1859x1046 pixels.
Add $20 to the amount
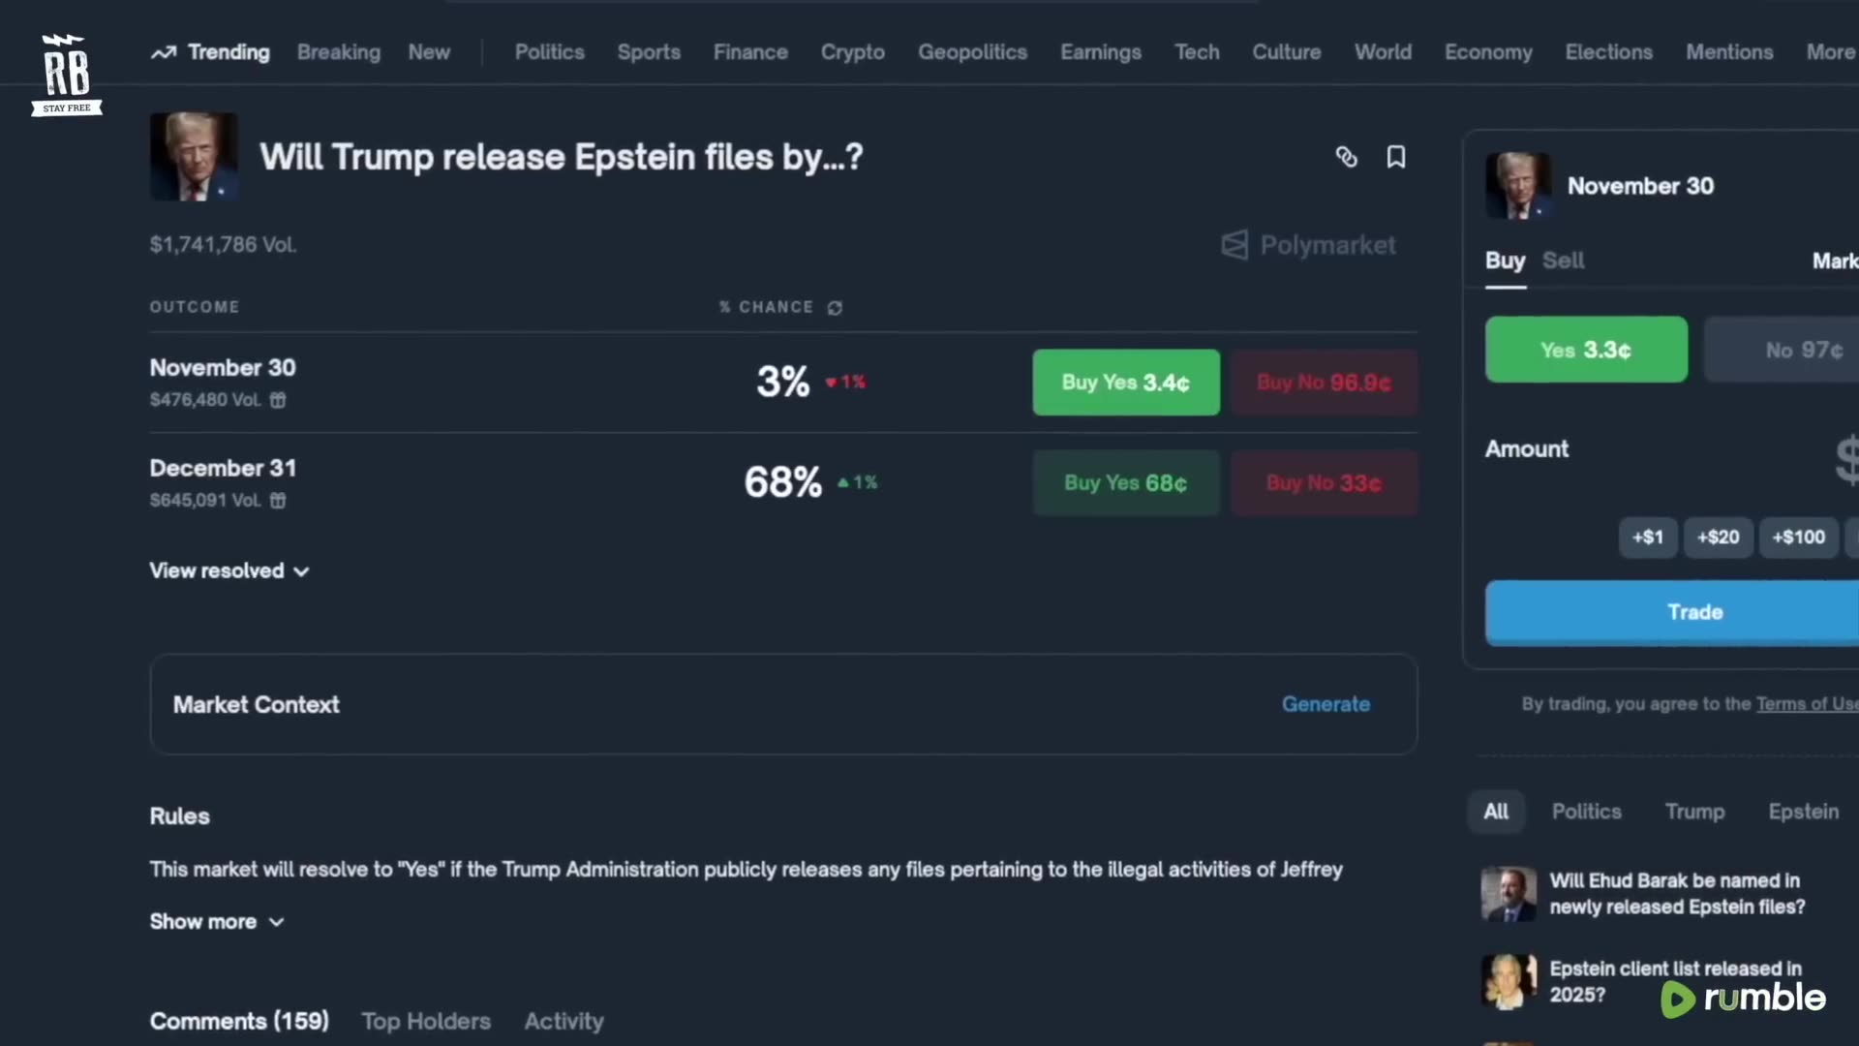pos(1718,538)
